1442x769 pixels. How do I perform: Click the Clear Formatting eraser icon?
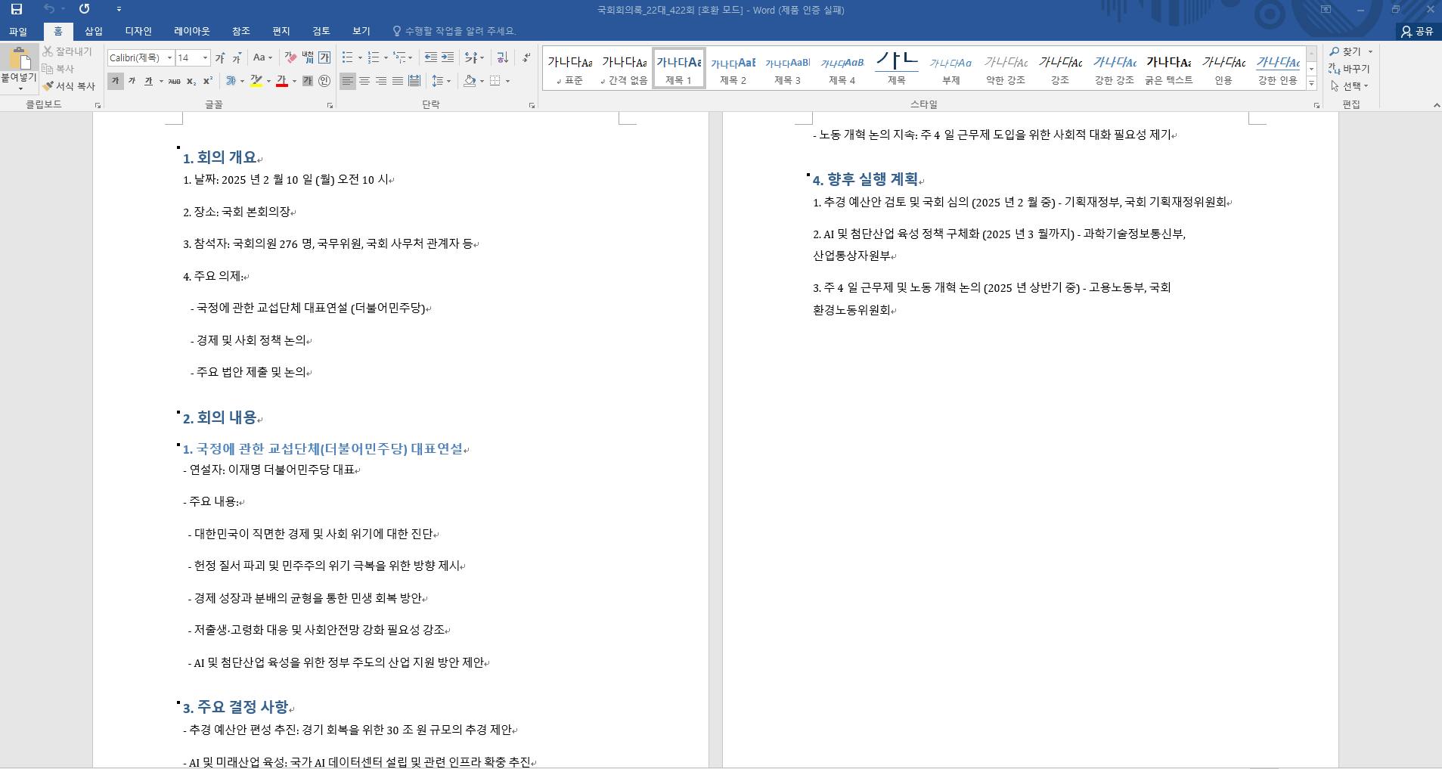click(x=290, y=57)
